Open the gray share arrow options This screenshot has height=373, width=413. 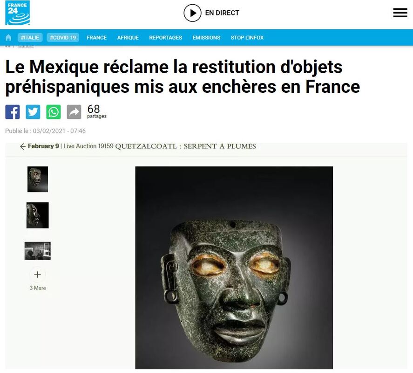tap(74, 112)
